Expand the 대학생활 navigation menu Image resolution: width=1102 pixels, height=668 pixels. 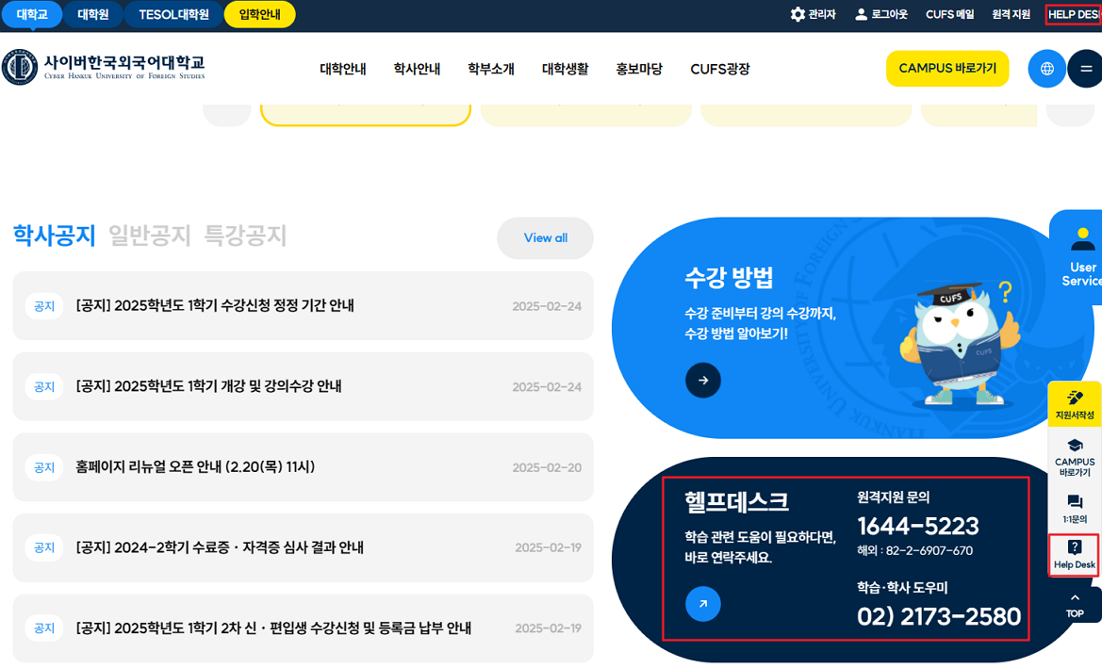point(565,68)
